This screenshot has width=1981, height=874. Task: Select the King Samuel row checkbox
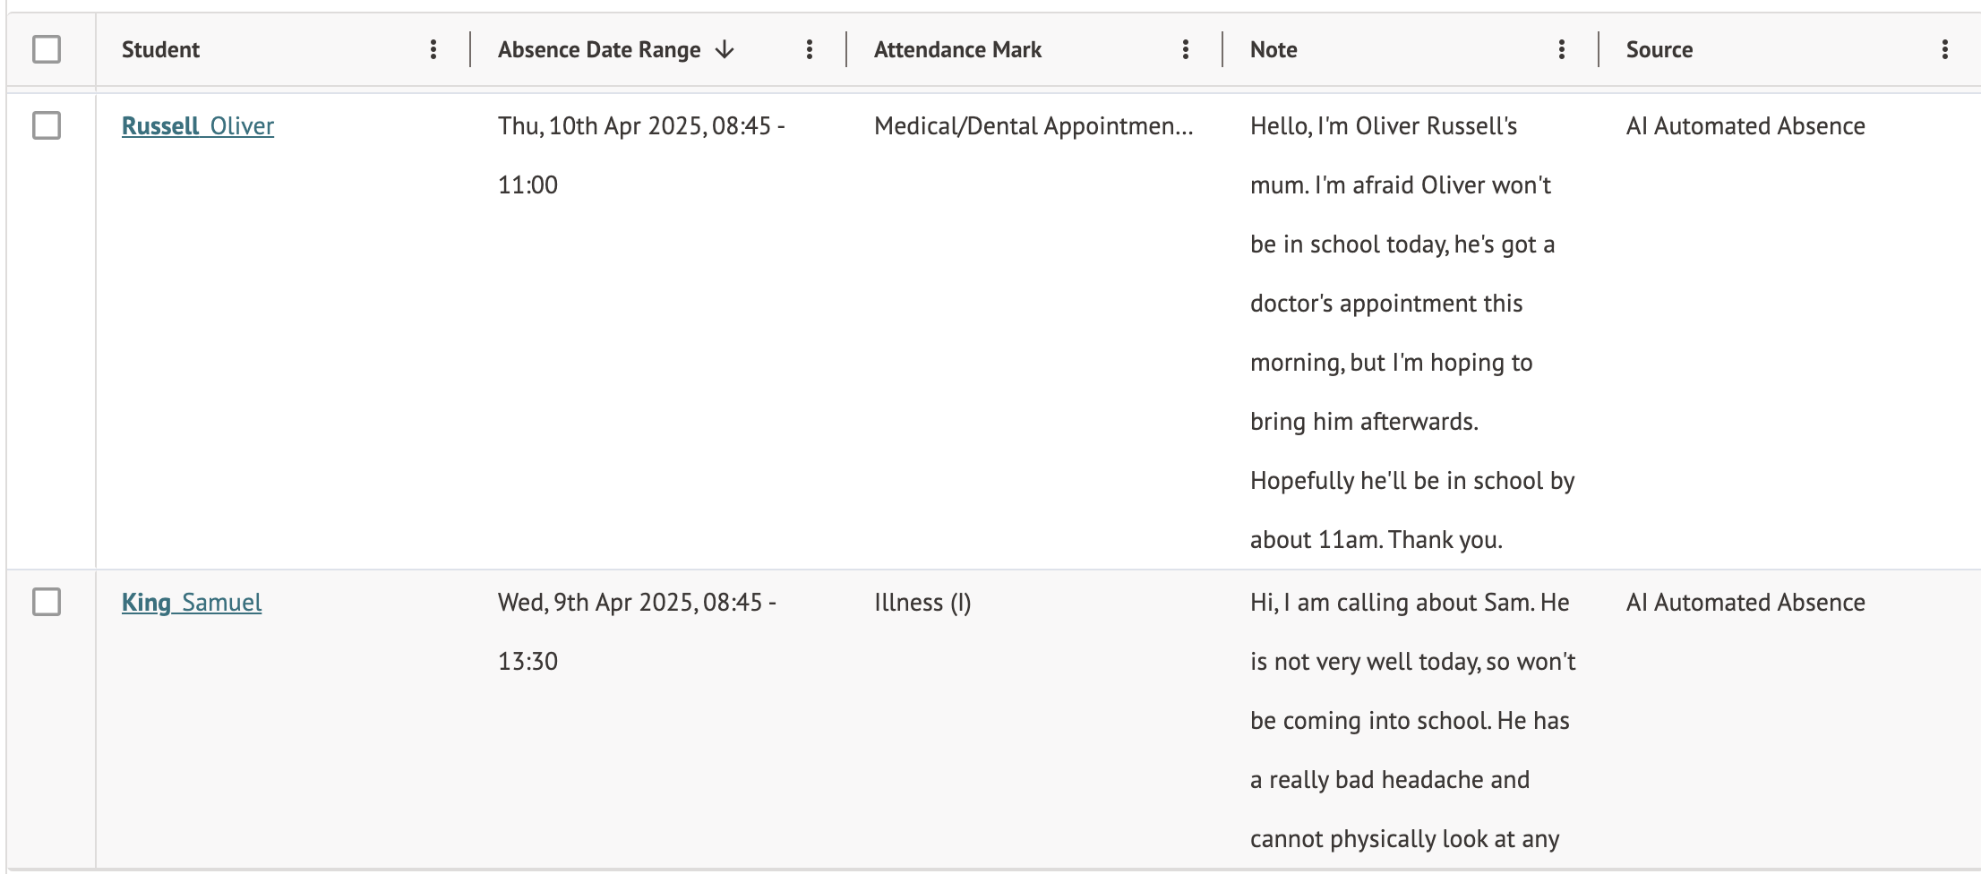47,602
